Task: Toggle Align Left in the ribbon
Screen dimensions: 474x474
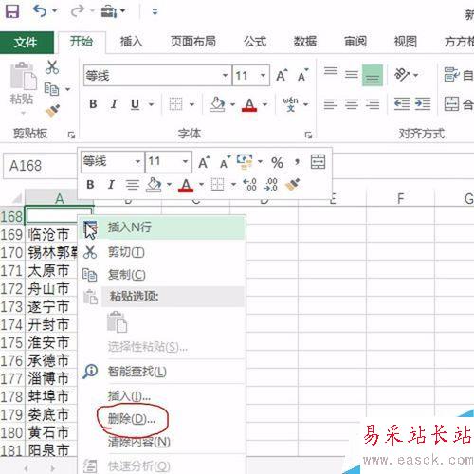Action: pyautogui.click(x=331, y=104)
